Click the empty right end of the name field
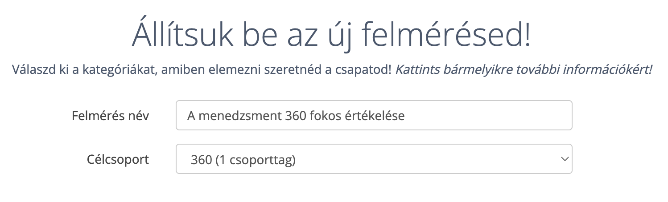The width and height of the screenshot is (668, 202). 513,116
